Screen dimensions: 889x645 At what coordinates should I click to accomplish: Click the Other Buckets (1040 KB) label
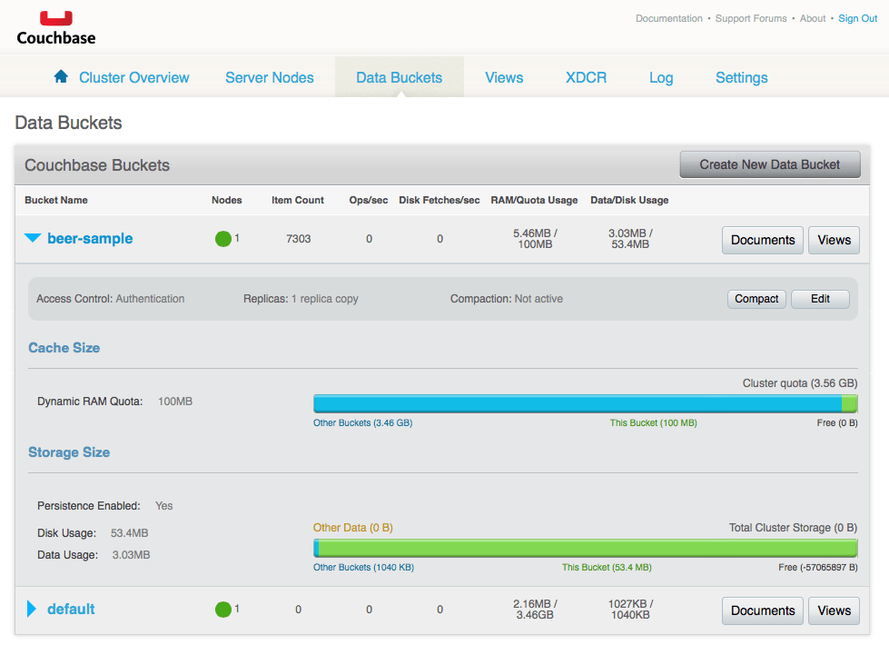point(363,567)
